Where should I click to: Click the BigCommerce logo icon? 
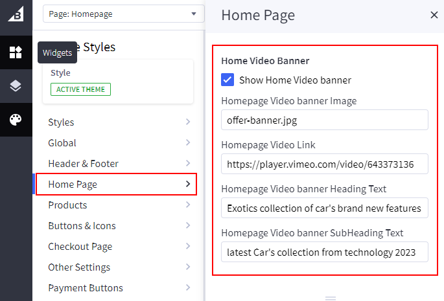tap(16, 14)
